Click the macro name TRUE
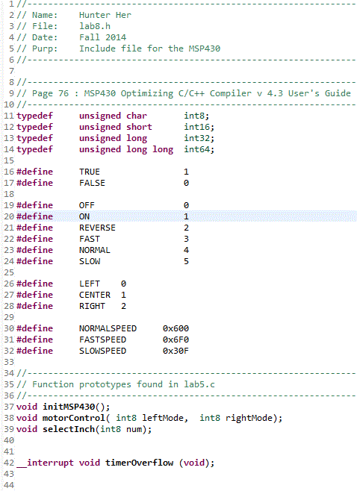This screenshot has width=357, height=491. click(x=90, y=172)
